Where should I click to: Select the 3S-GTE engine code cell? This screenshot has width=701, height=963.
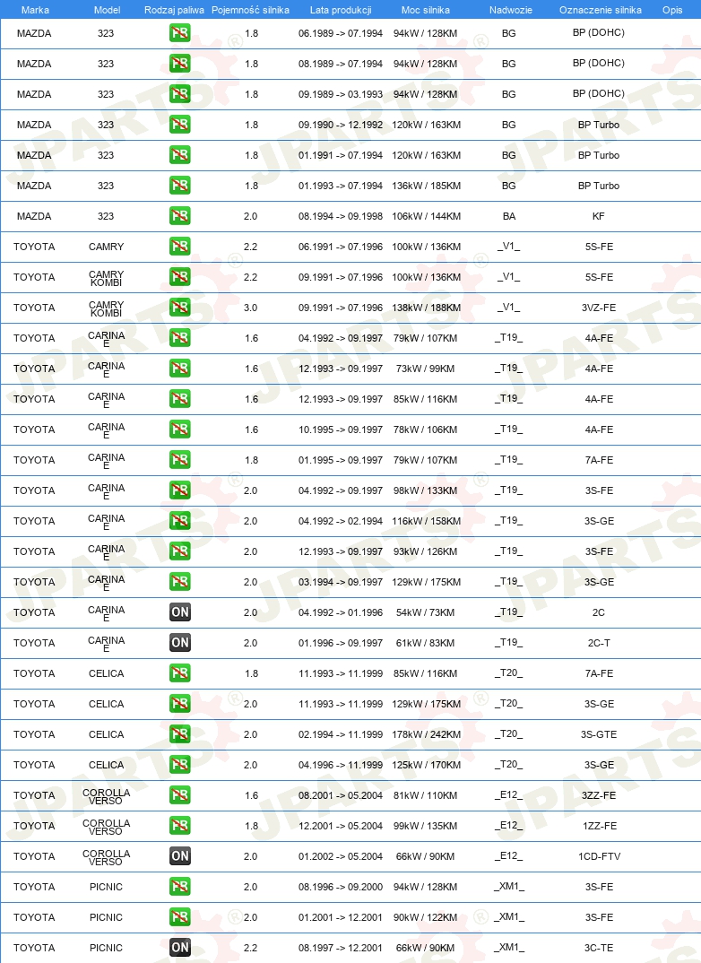click(599, 734)
